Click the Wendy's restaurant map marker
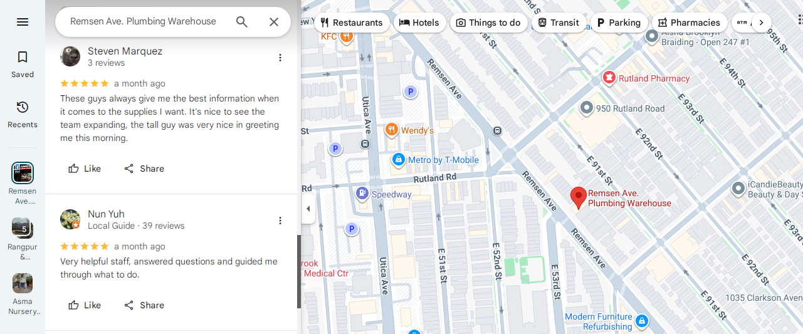 pyautogui.click(x=392, y=130)
